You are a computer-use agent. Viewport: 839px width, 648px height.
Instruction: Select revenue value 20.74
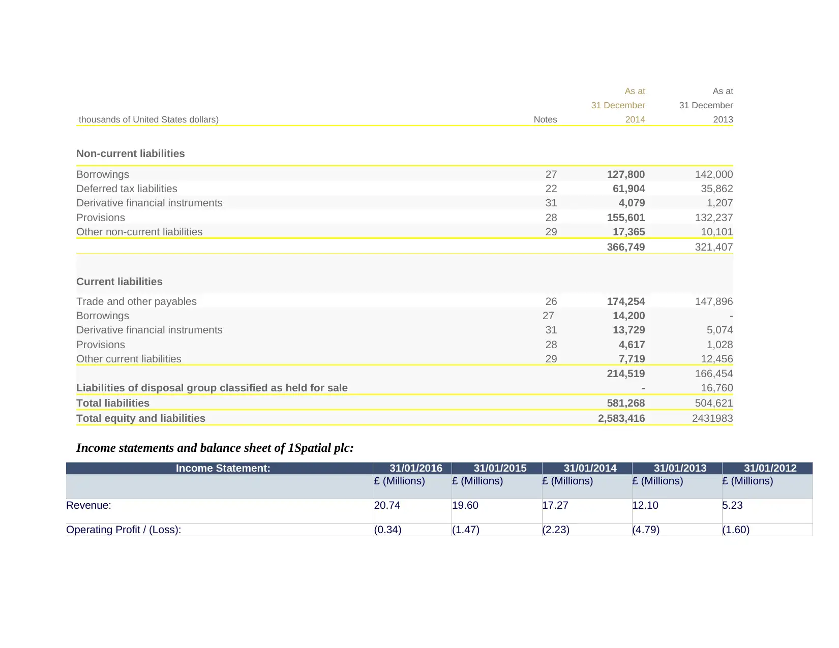pyautogui.click(x=387, y=505)
